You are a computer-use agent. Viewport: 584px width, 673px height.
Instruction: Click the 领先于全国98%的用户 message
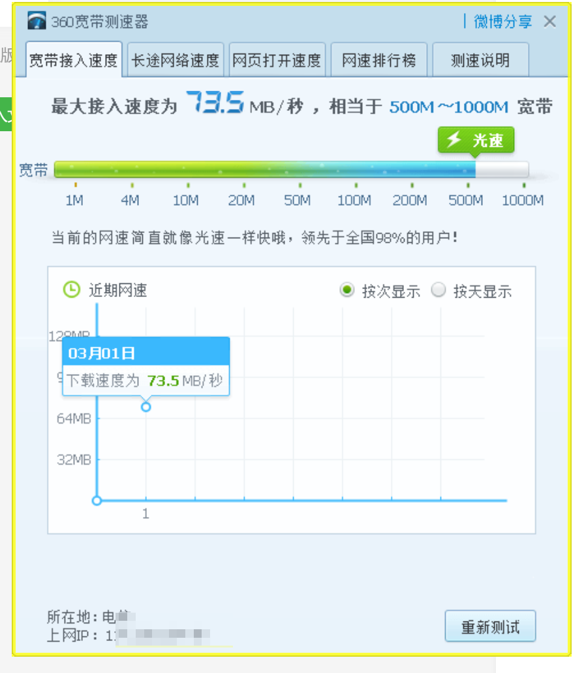[x=380, y=237]
